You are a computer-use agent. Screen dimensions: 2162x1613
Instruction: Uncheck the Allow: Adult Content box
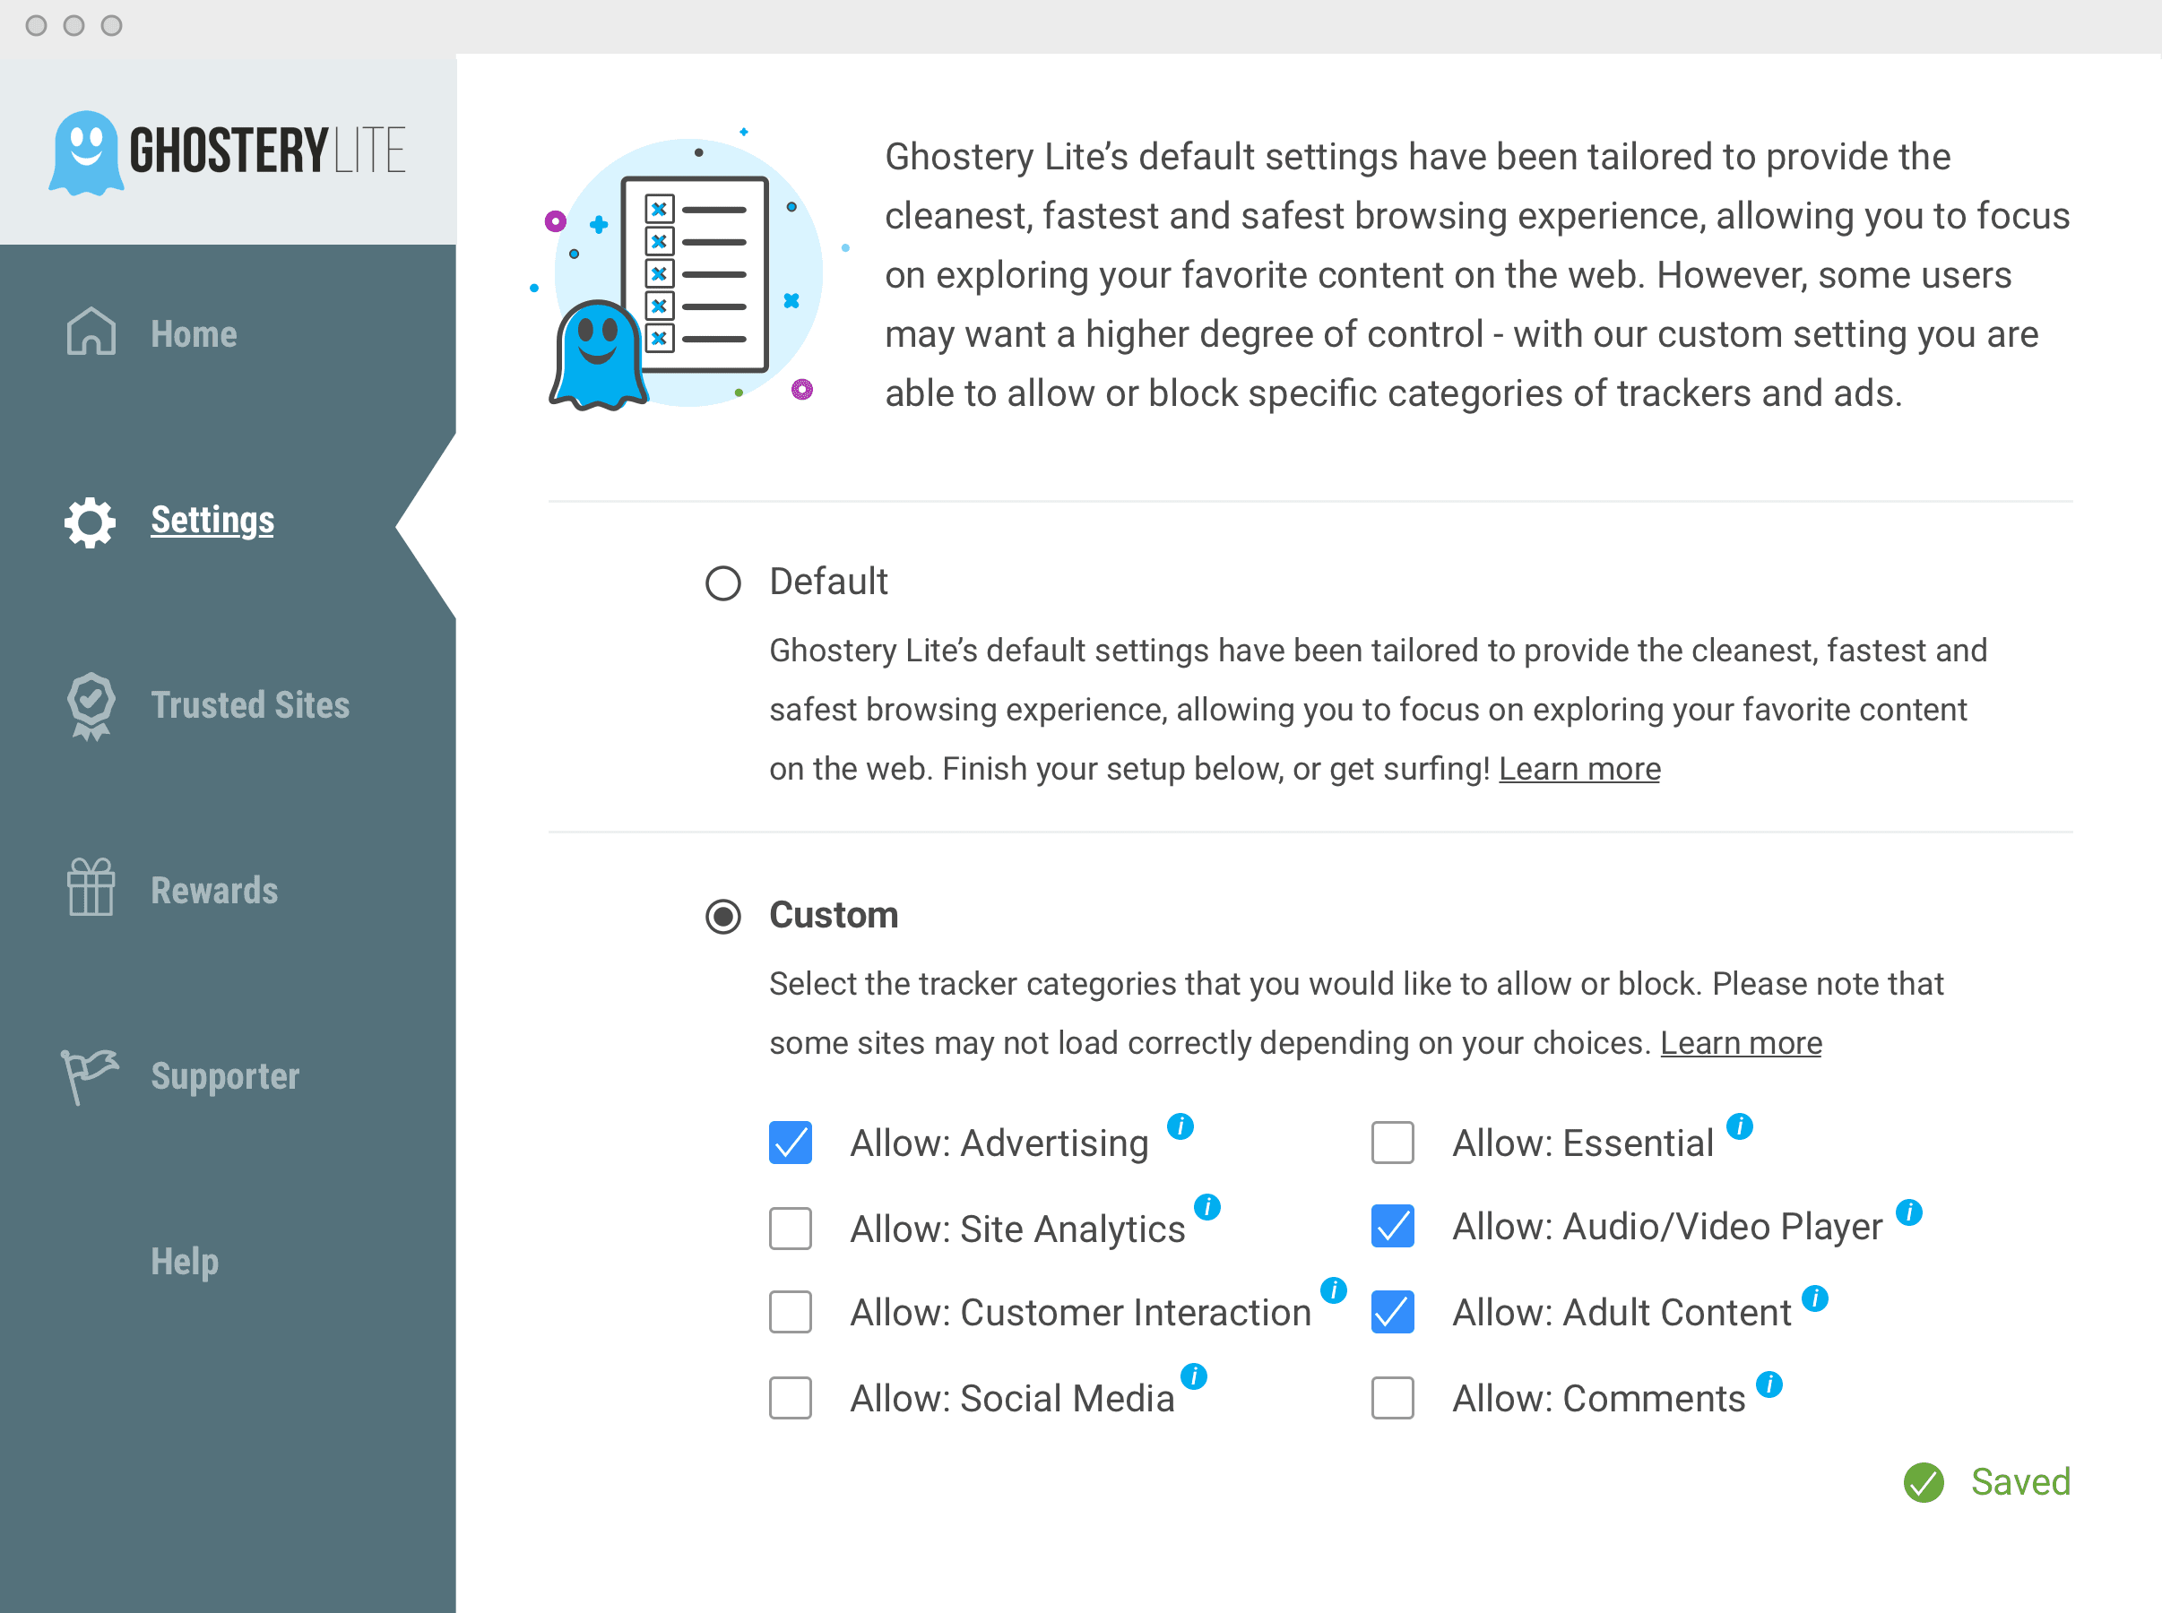coord(1393,1313)
